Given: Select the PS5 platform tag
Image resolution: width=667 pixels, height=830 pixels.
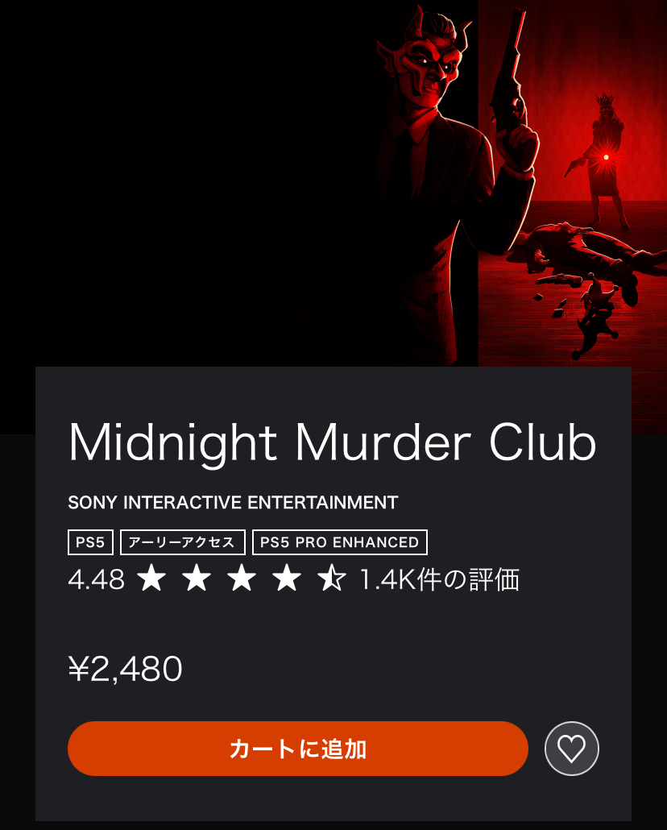Looking at the screenshot, I should coord(90,542).
